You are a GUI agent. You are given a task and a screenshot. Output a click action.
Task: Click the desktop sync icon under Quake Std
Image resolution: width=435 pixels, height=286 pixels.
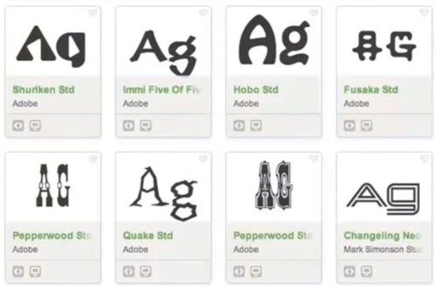pyautogui.click(x=146, y=271)
